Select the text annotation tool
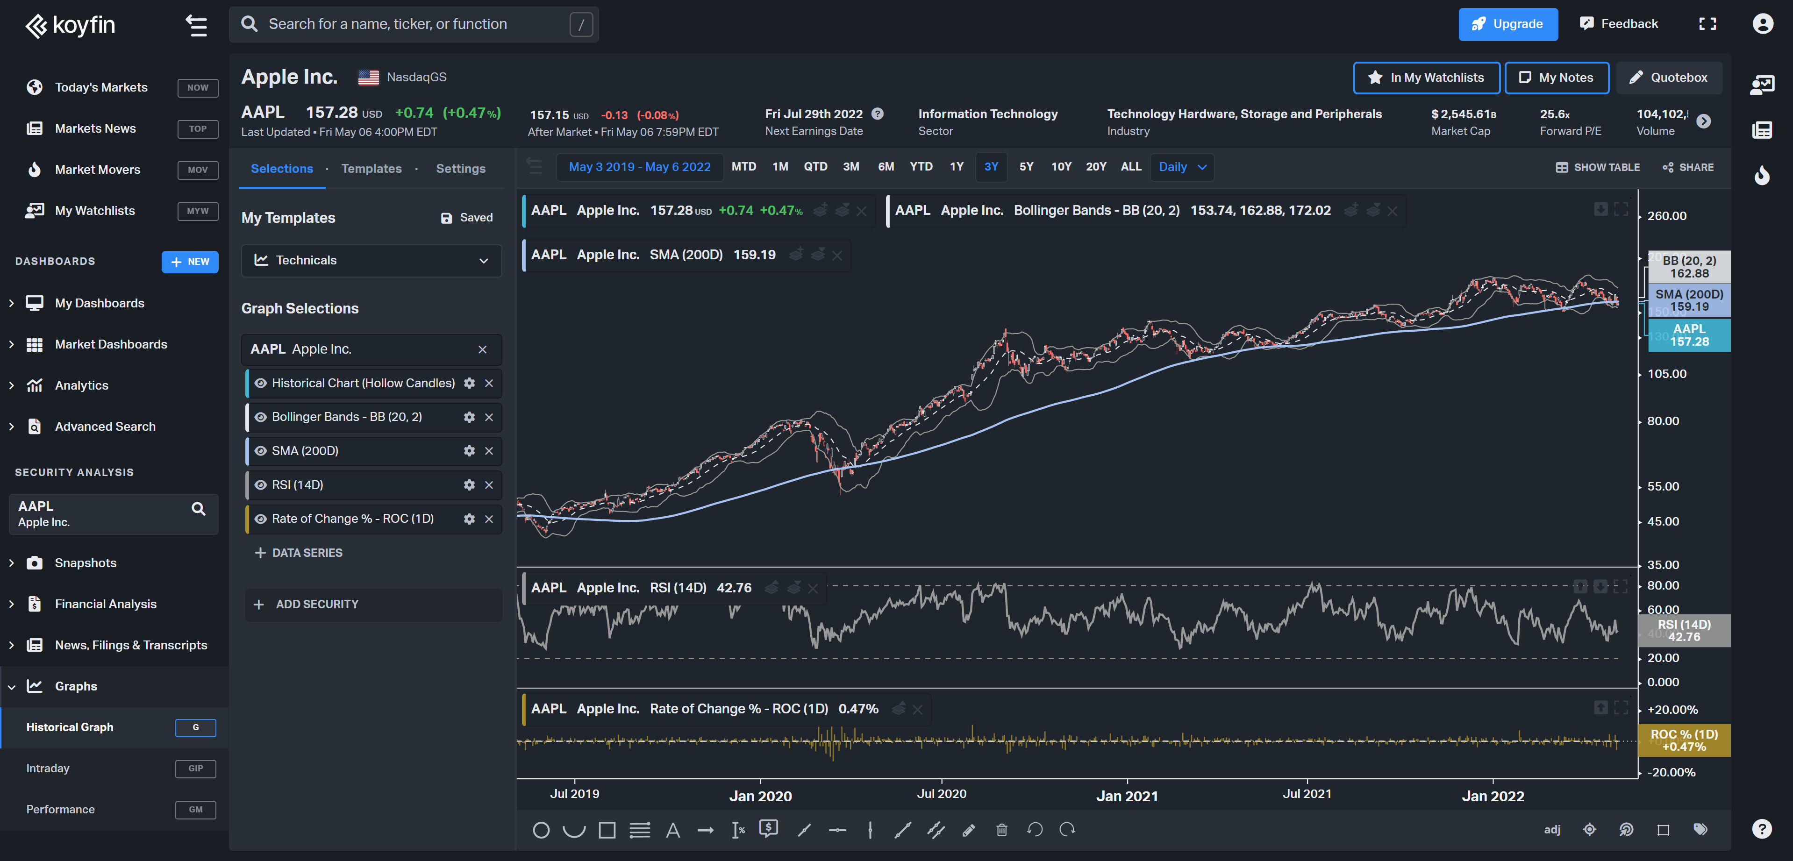The width and height of the screenshot is (1793, 861). point(672,830)
